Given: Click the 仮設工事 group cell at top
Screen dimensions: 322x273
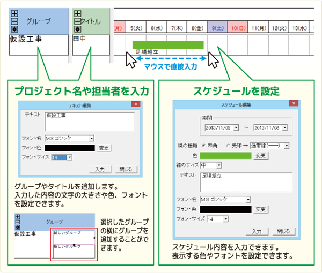Looking at the screenshot, I should 39,45.
